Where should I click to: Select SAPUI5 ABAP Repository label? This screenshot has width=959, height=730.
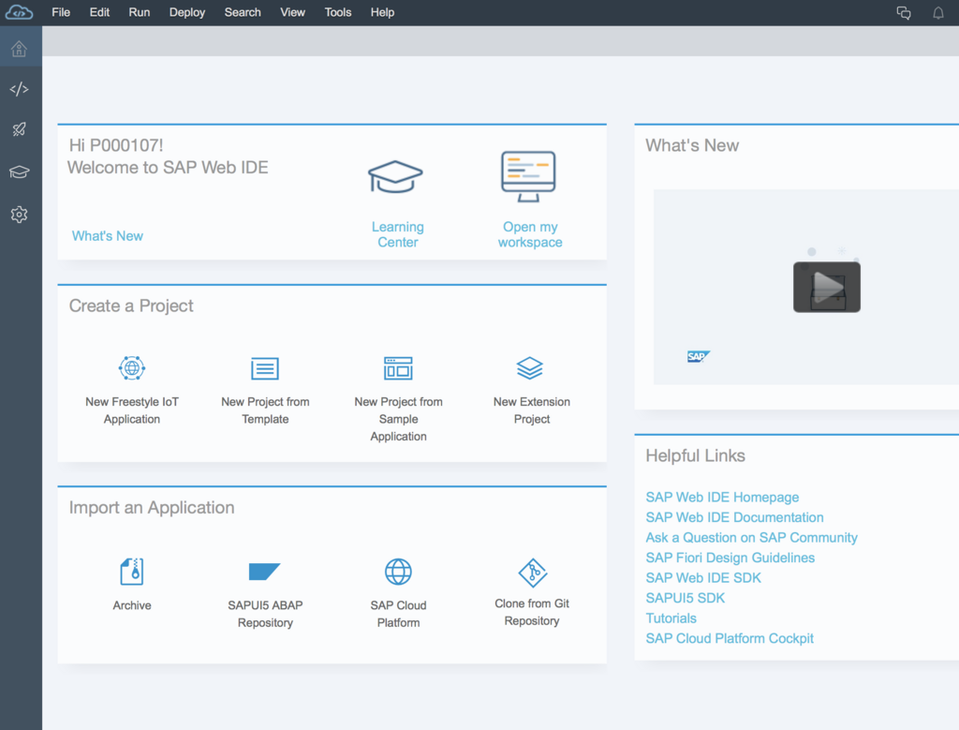[x=265, y=614]
